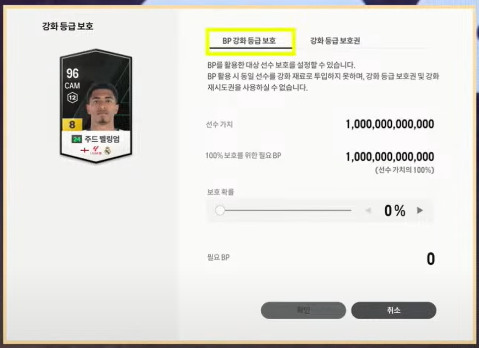Decrease protection percent with left arrow
The height and width of the screenshot is (348, 479).
pyautogui.click(x=368, y=210)
